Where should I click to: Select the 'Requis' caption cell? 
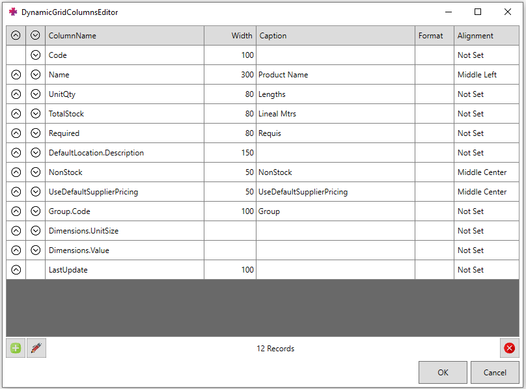point(335,133)
